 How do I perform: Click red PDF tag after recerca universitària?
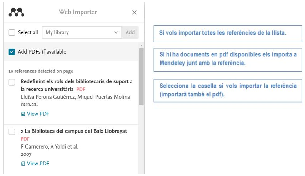point(81,89)
